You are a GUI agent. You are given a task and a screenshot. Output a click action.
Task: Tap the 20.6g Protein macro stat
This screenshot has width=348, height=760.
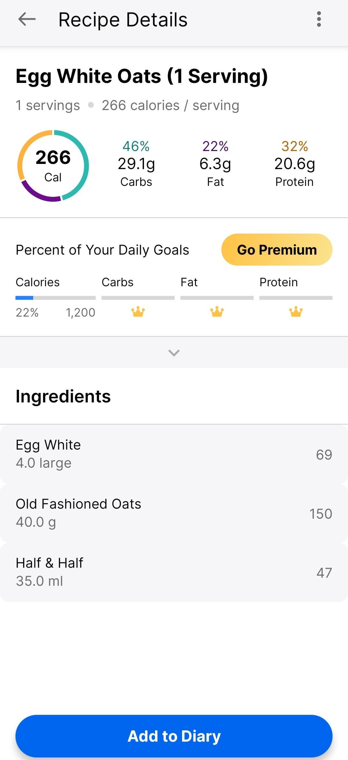click(x=295, y=164)
